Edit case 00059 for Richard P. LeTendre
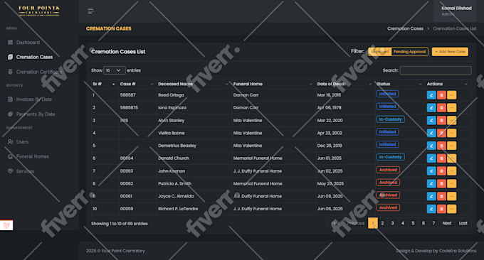Image resolution: width=484 pixels, height=260 pixels. [x=431, y=209]
